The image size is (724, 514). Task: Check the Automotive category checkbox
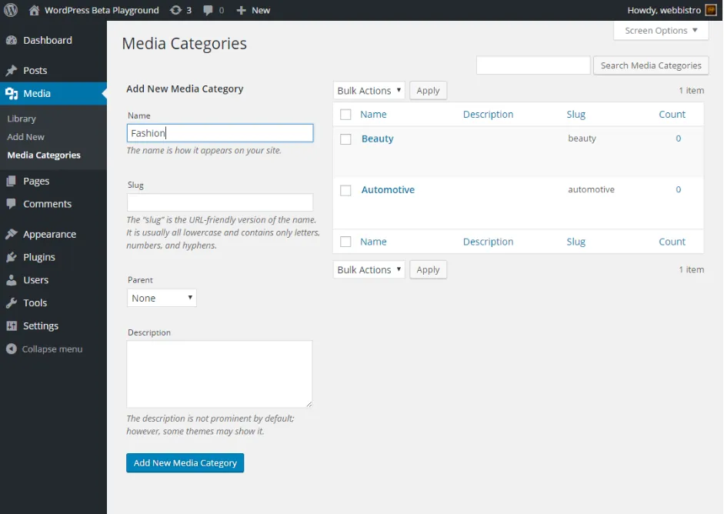345,190
